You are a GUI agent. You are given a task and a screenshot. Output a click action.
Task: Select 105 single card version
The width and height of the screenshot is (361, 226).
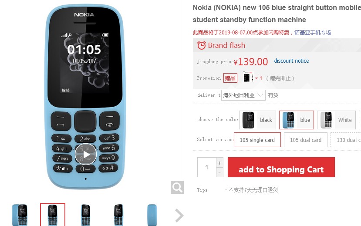coord(257,140)
